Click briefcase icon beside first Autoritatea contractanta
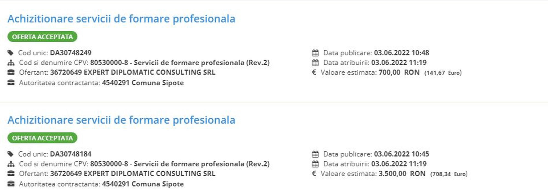 [11, 83]
